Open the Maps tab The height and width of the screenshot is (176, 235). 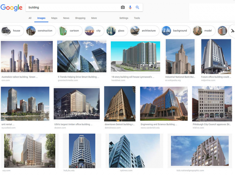click(x=54, y=18)
